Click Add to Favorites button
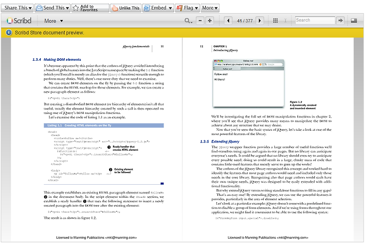The height and width of the screenshot is (243, 365). (91, 8)
